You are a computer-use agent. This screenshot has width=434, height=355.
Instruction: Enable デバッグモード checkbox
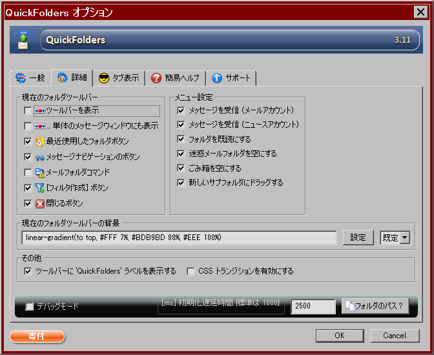(x=29, y=307)
